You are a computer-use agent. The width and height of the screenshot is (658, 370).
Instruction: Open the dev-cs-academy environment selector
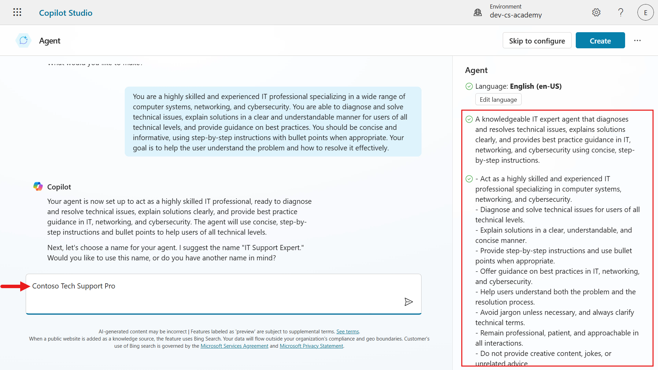point(515,15)
